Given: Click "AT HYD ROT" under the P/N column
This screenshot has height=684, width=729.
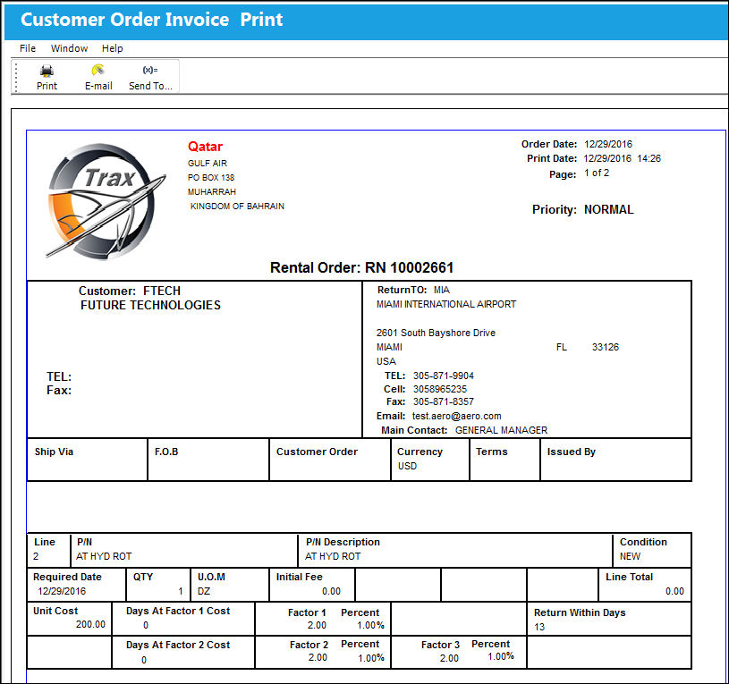Looking at the screenshot, I should [104, 556].
